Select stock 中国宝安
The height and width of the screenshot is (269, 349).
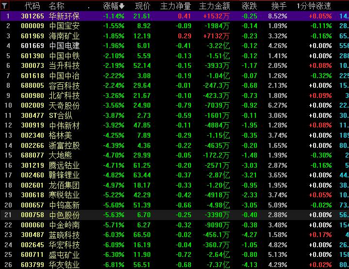point(64,26)
